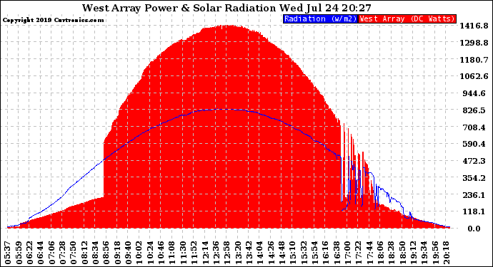Image resolution: width=493 pixels, height=267 pixels.
Task: Click the x-axis time label 17:22
Action: click(x=359, y=253)
